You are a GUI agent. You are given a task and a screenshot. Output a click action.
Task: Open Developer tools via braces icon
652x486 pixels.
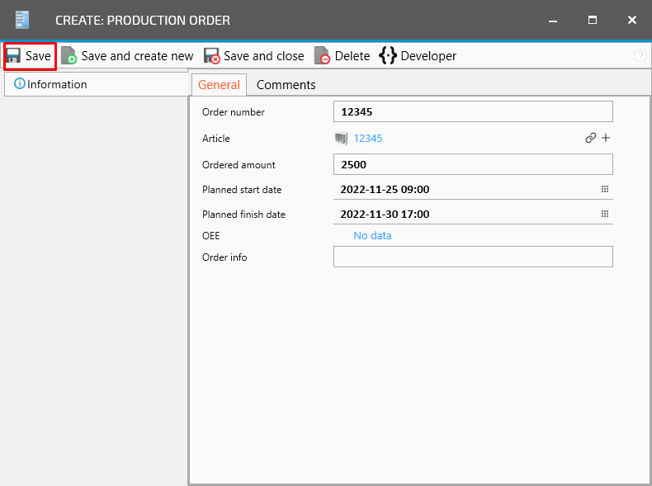coord(388,55)
